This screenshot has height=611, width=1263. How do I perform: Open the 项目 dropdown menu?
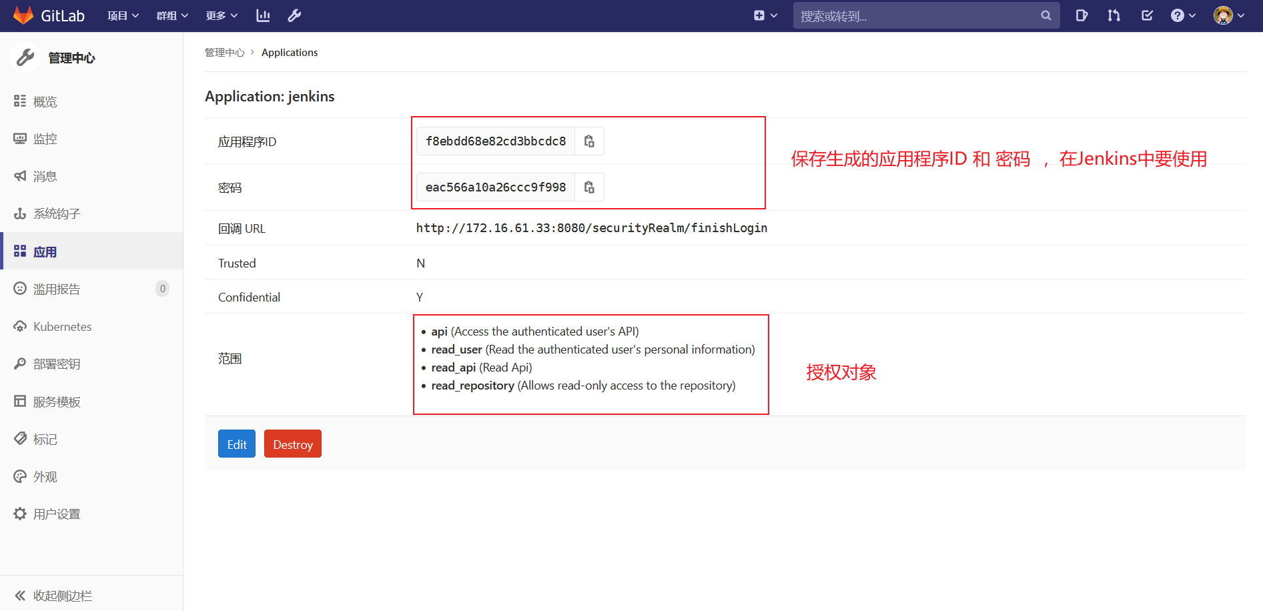click(x=123, y=15)
